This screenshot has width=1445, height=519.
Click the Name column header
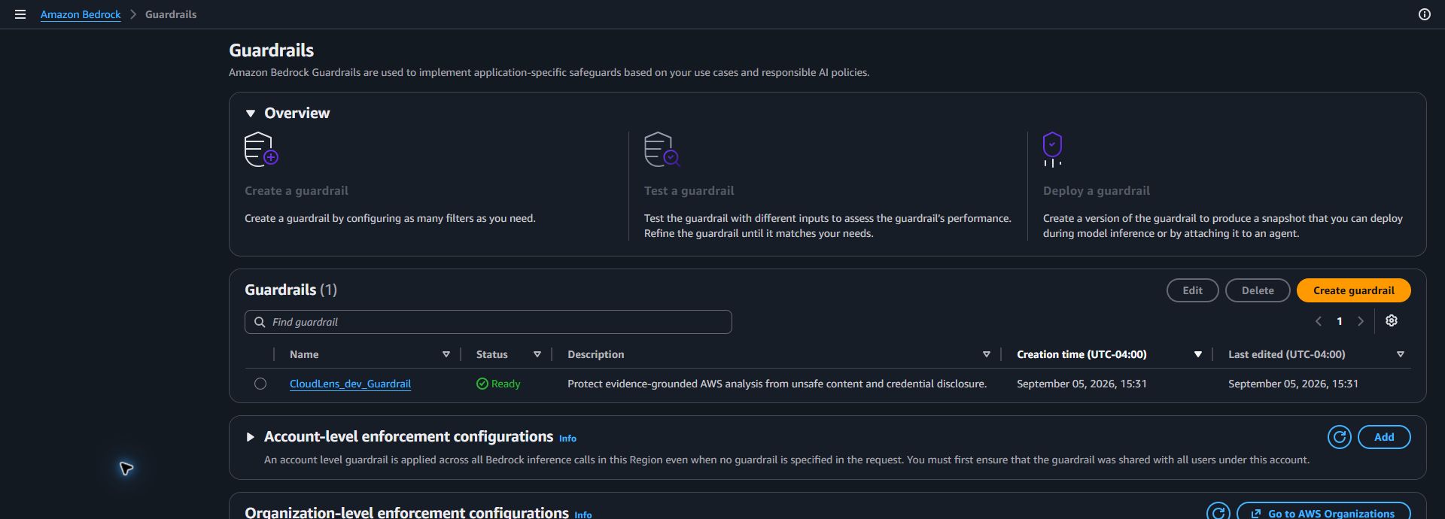coord(304,354)
